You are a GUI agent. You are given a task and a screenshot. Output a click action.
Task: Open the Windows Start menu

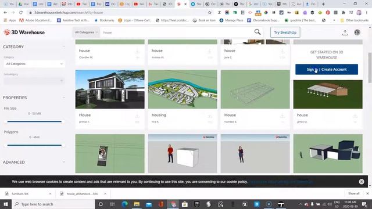click(5, 204)
